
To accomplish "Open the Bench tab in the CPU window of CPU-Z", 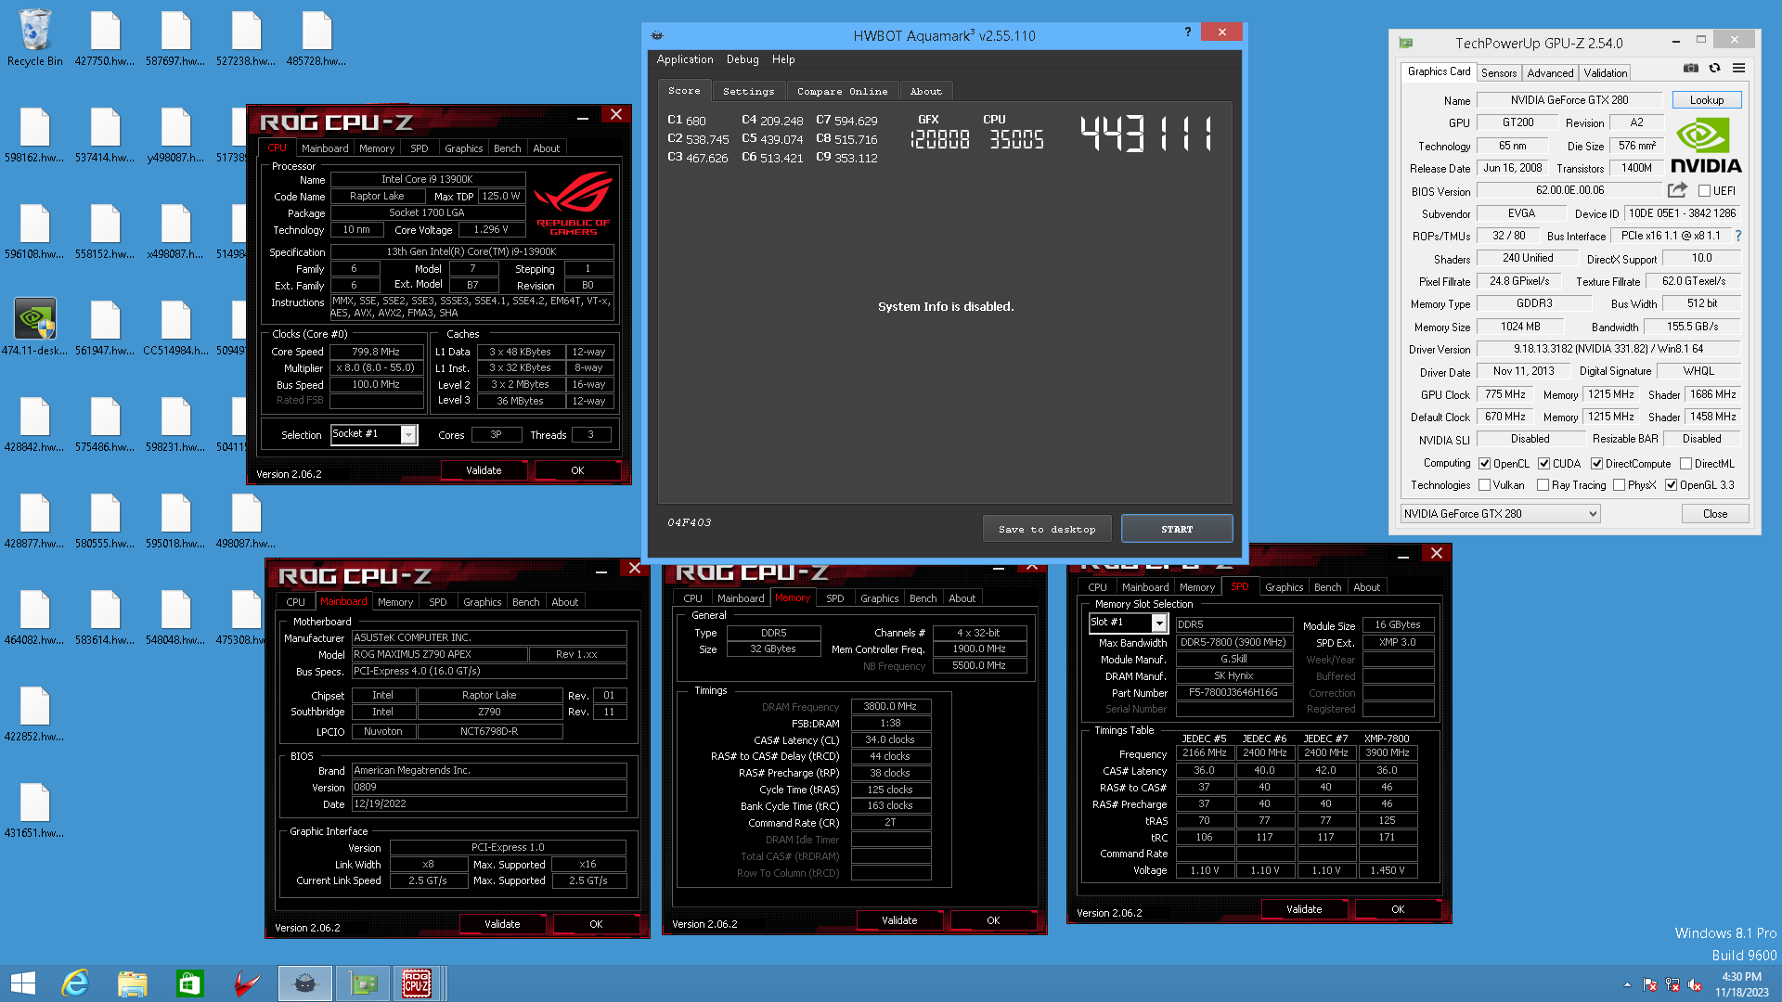I will [x=507, y=148].
